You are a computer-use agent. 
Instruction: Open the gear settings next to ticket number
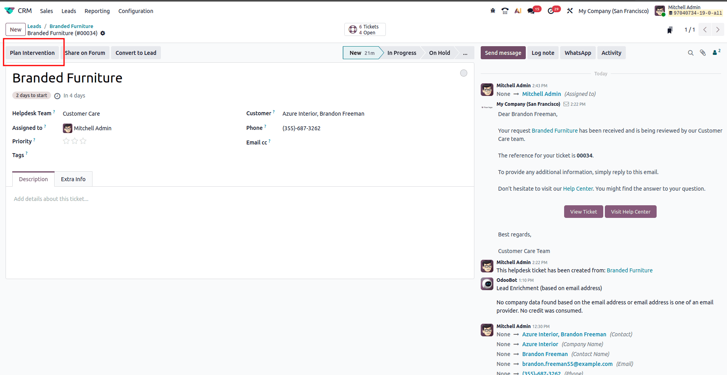coord(102,33)
